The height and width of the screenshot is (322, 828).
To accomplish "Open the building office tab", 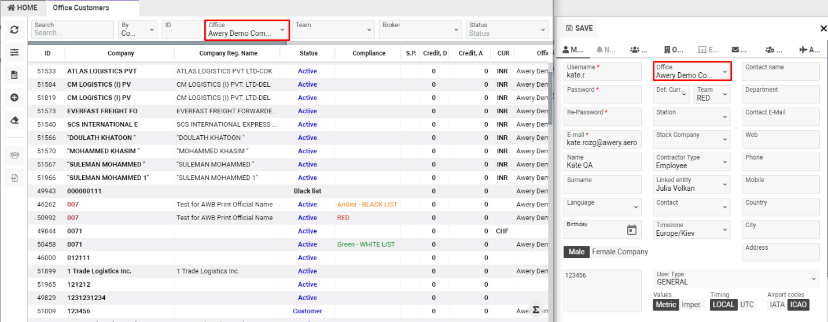I will [x=675, y=50].
